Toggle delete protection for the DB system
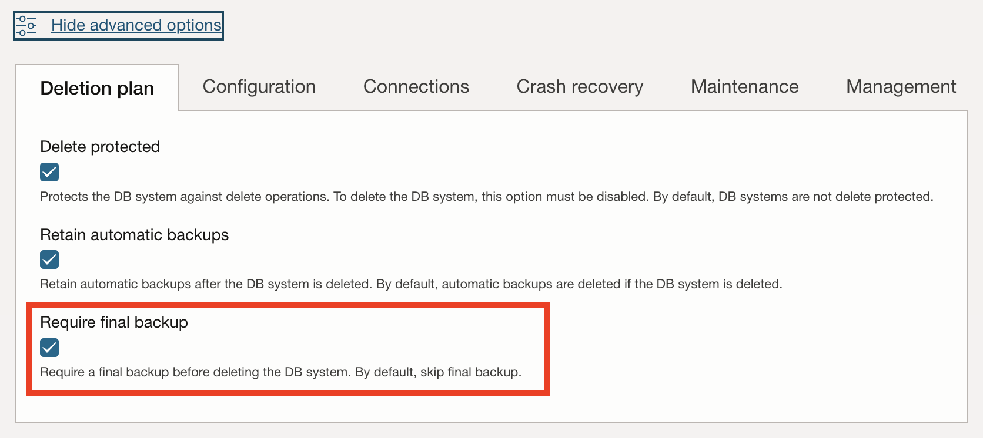Screen dimensions: 983x438 [49, 171]
